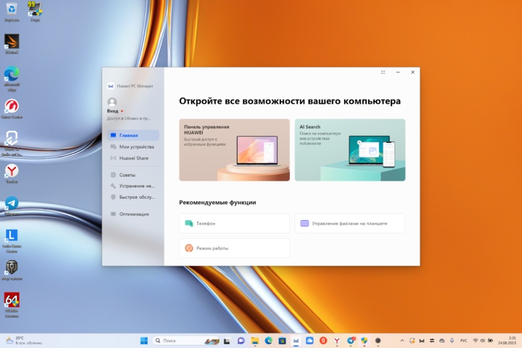Select the blue L Game Center desktop shortcut
Screen dimensions: 522x348
11,241
